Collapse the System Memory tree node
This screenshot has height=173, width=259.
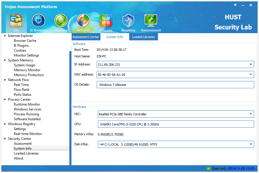tap(5, 60)
